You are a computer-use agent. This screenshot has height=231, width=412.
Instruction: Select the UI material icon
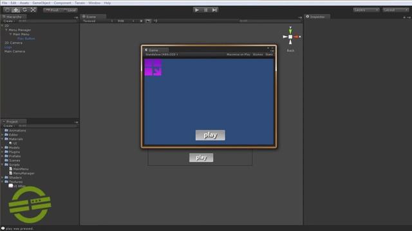point(11,143)
